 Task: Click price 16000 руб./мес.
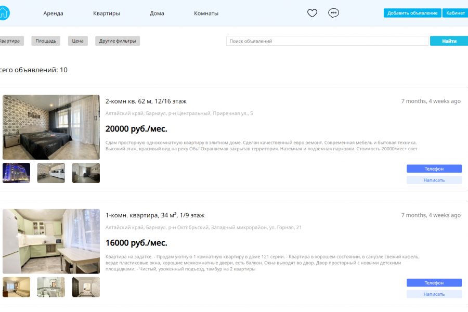click(136, 243)
